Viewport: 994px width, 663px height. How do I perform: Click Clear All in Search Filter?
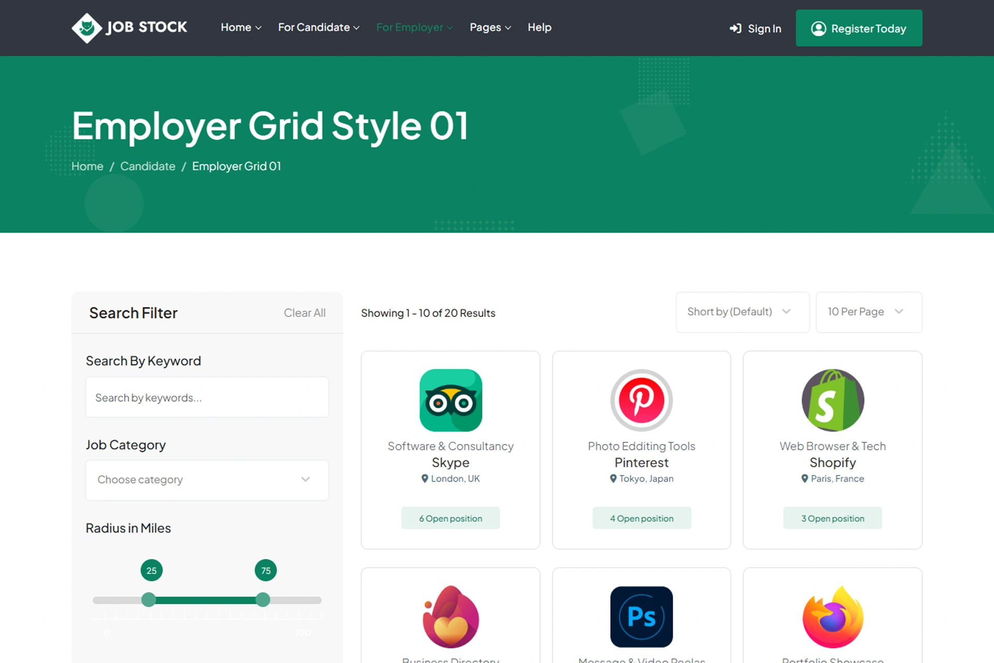tap(304, 313)
